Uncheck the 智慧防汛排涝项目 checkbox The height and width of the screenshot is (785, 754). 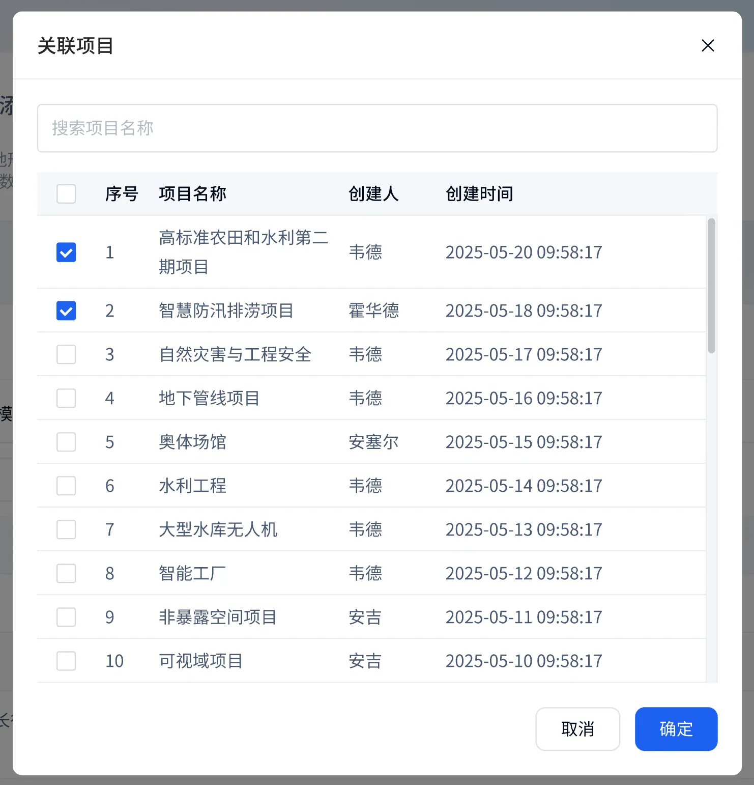point(66,311)
